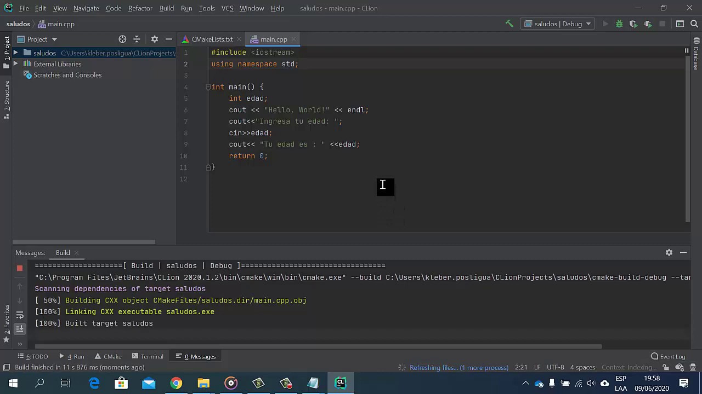Switch to the CMakeLists.txt editor tab
The width and height of the screenshot is (702, 394).
tap(212, 39)
